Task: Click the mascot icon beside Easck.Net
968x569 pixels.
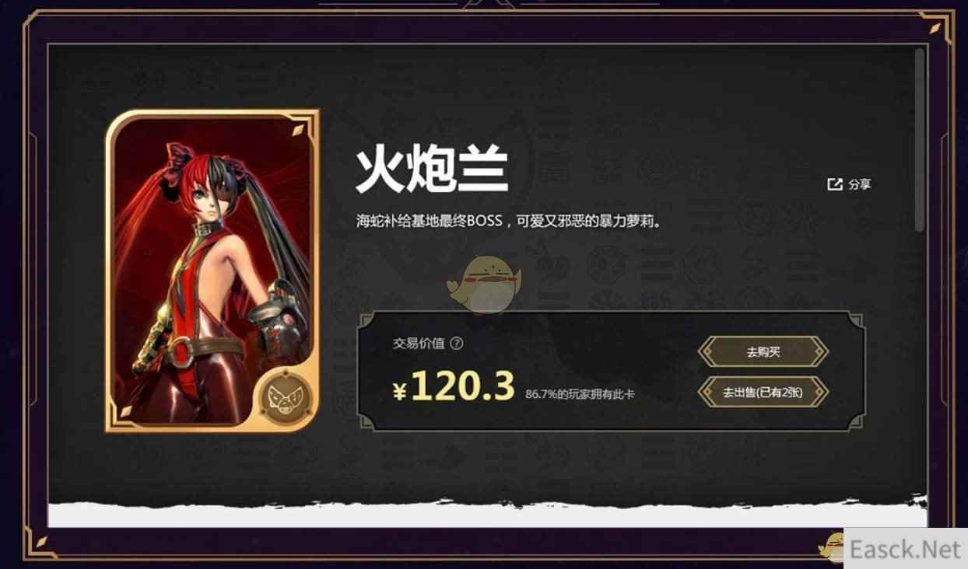Action: [831, 547]
